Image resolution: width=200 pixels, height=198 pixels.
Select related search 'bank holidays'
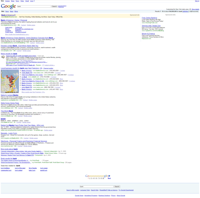pyautogui.click(x=5, y=168)
